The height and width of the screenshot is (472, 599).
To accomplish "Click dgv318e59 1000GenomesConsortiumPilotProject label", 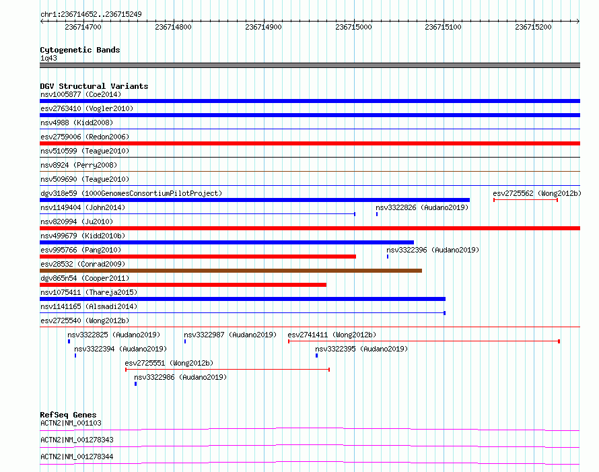I will [131, 193].
